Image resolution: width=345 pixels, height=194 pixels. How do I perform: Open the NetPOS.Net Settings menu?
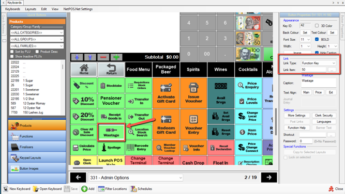78,9
